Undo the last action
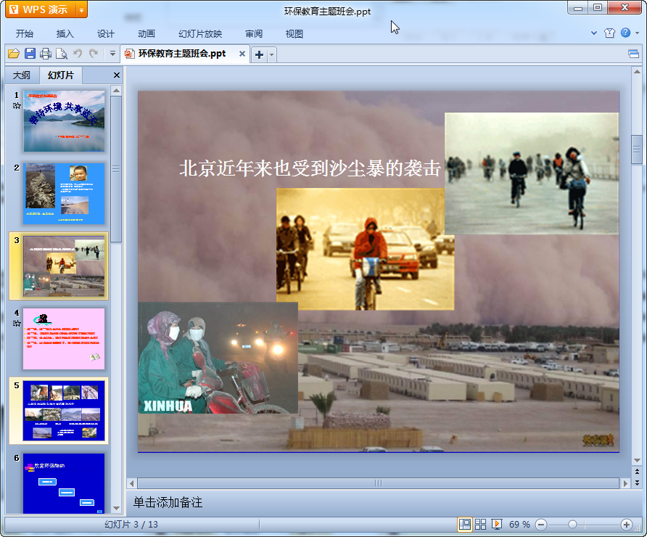Image resolution: width=647 pixels, height=537 pixels. 78,54
